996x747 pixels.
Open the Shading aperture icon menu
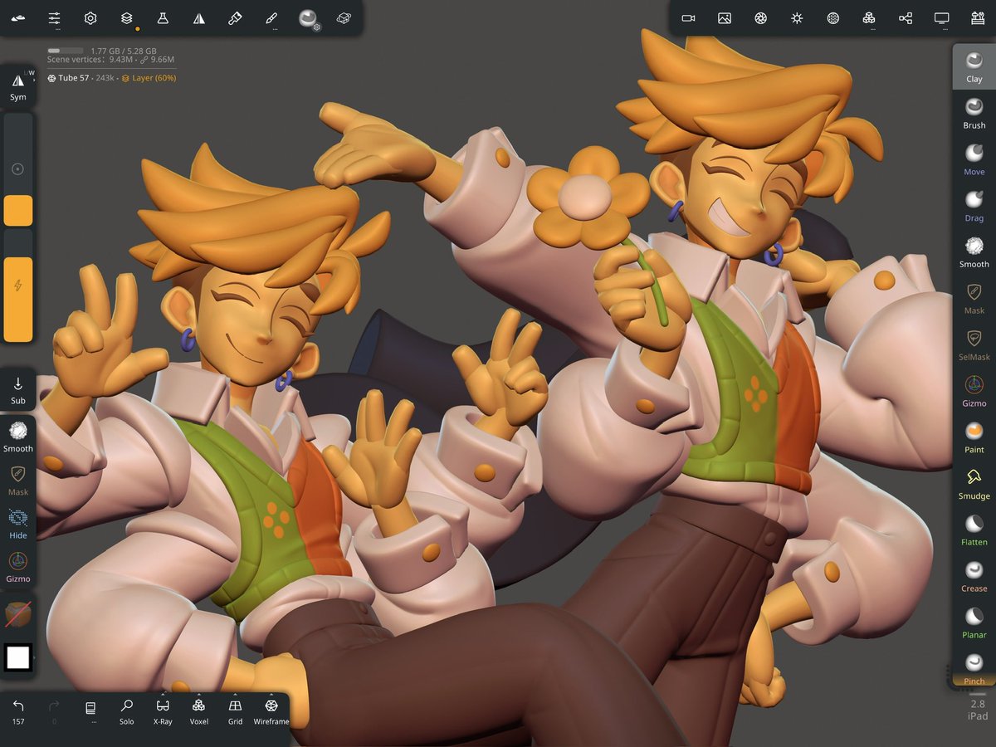pyautogui.click(x=760, y=17)
